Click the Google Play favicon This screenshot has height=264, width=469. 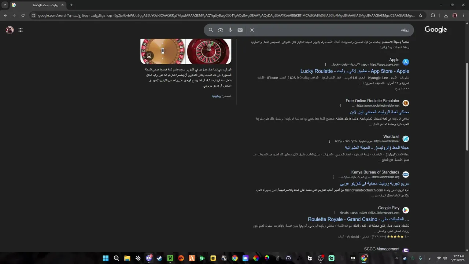[406, 210]
